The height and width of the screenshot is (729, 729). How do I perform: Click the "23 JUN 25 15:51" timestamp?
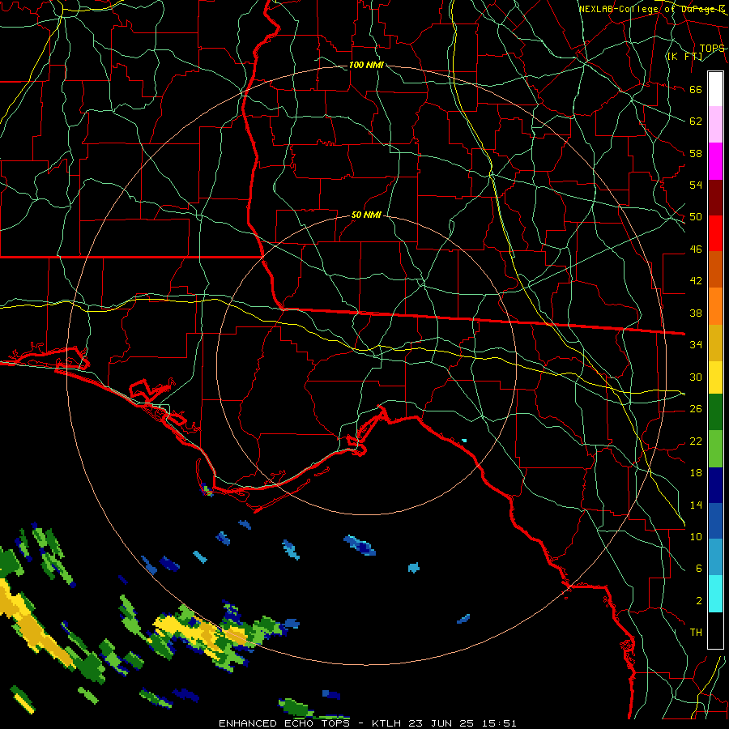click(463, 723)
